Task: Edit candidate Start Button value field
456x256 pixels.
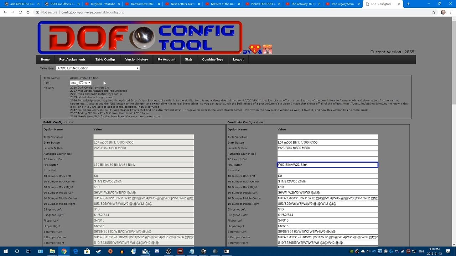Action: [327, 143]
